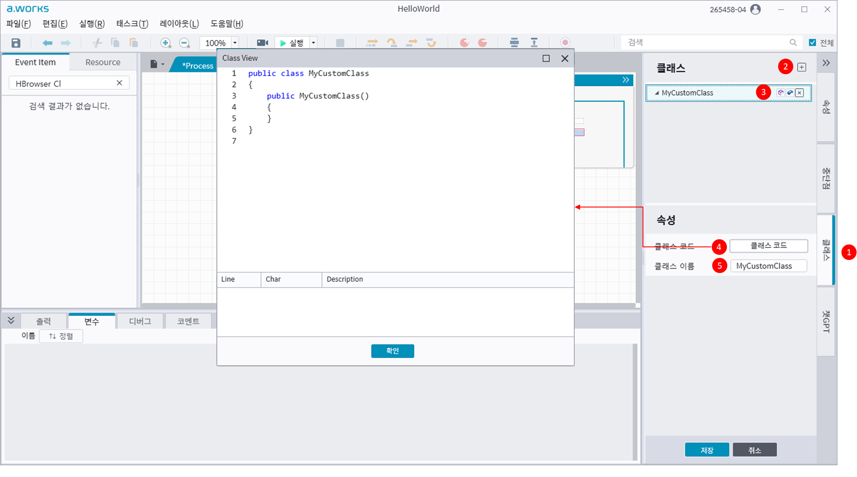Image resolution: width=857 pixels, height=477 pixels.
Task: Click the search magnifier icon
Action: (793, 43)
